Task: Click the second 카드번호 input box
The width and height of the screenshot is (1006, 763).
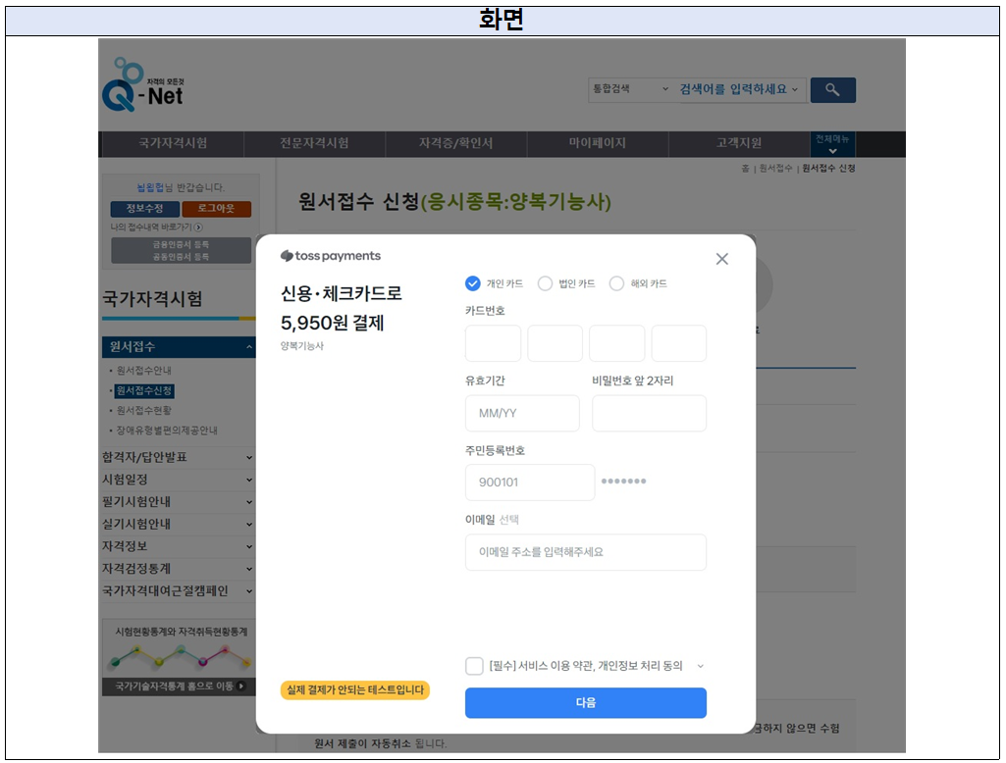Action: coord(555,343)
